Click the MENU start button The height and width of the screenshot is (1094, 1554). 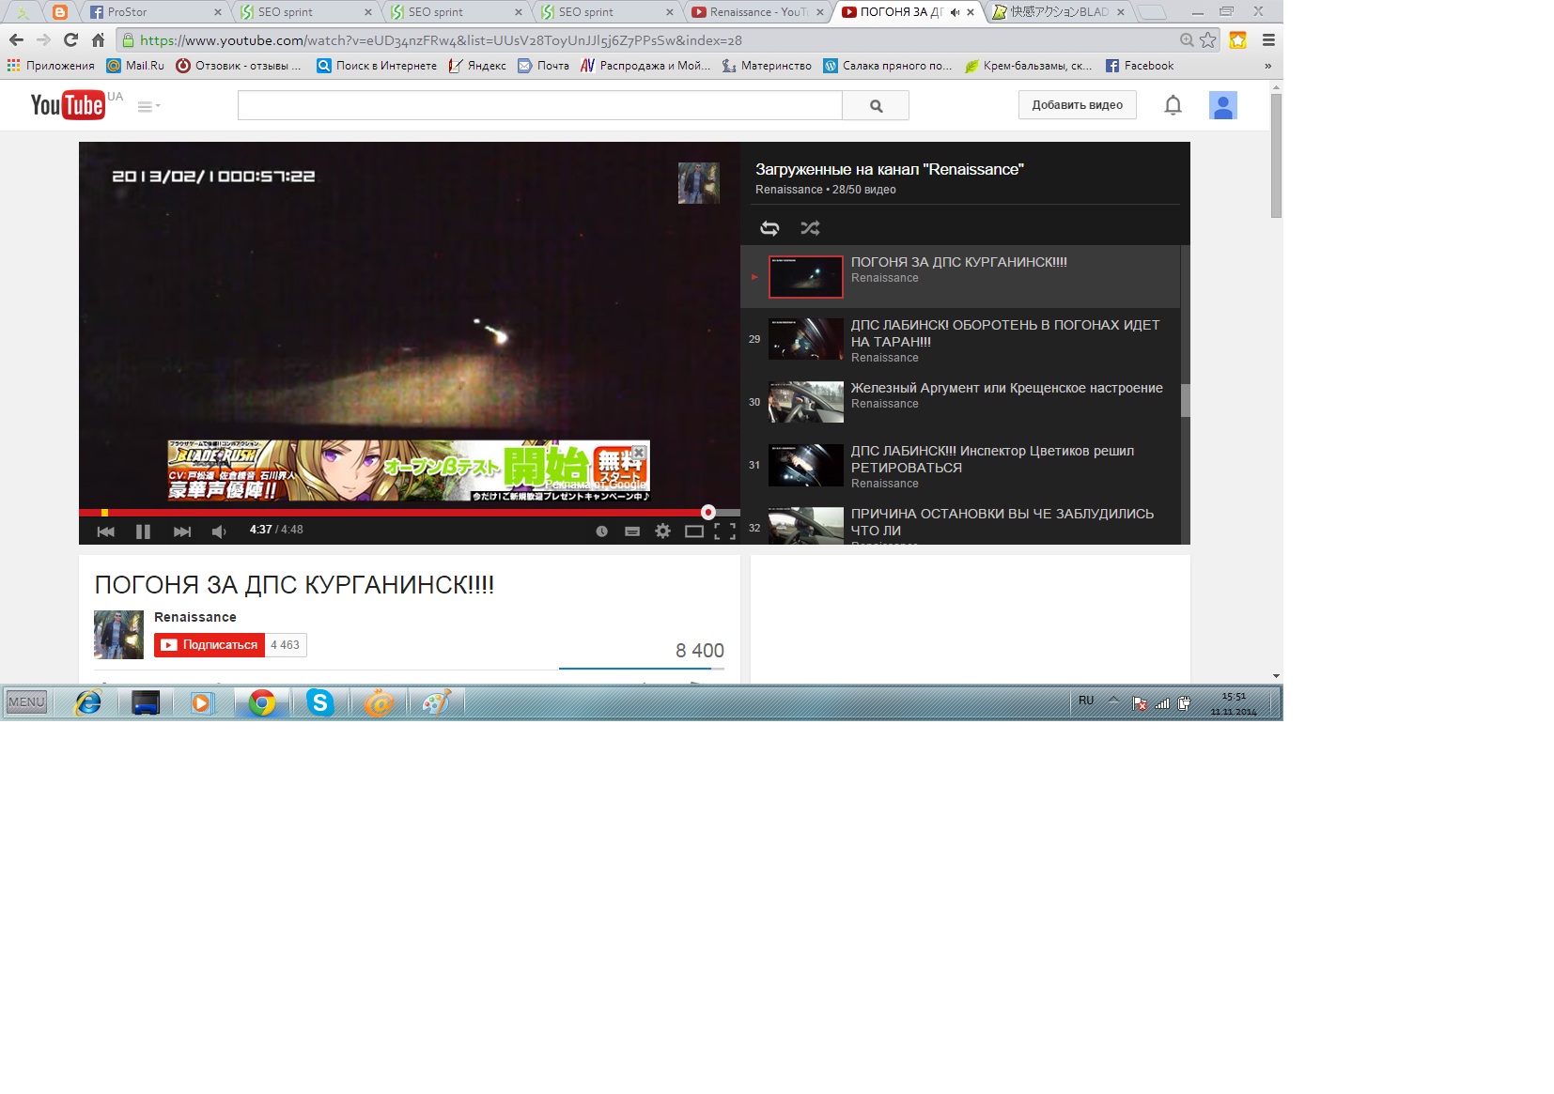(x=26, y=701)
